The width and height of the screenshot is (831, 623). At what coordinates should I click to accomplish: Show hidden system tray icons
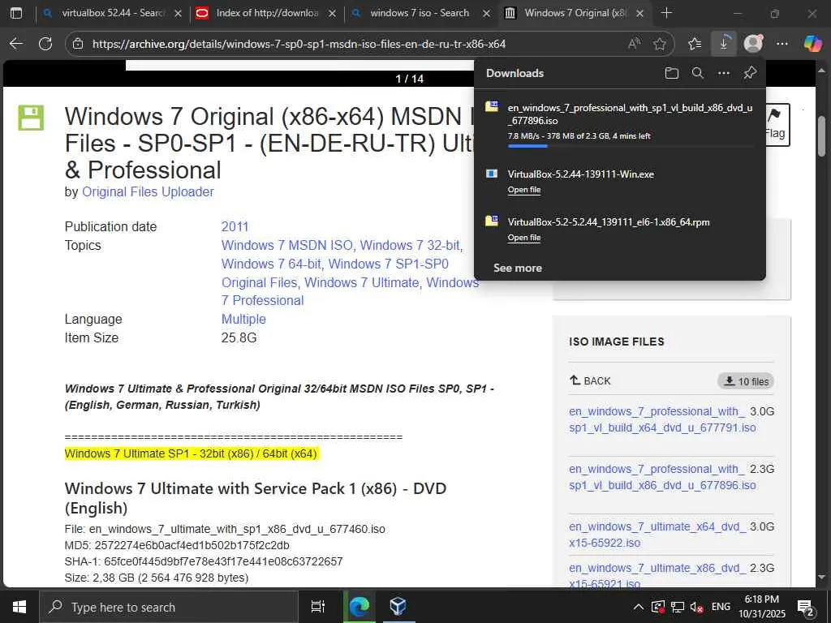pyautogui.click(x=639, y=607)
